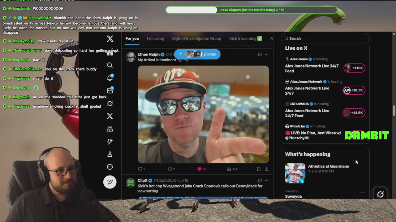Join Alex Jones Network Live +18.3K

[x=354, y=90]
